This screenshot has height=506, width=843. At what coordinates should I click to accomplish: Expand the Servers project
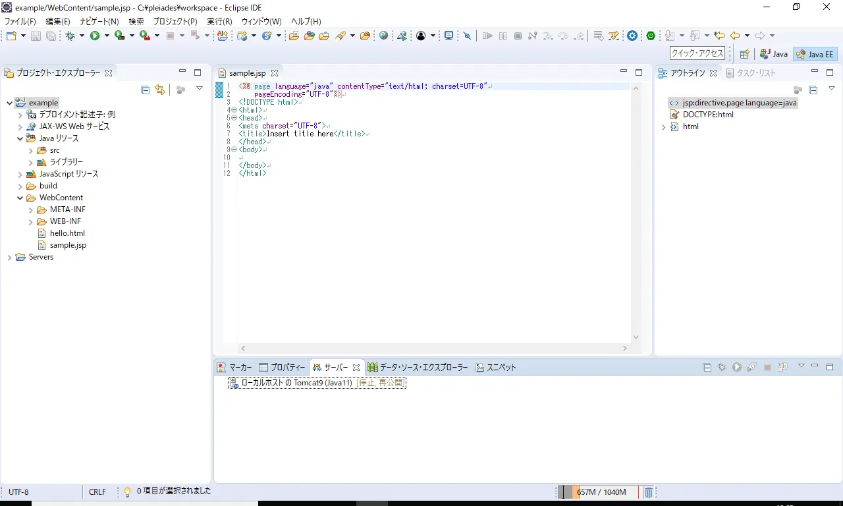pyautogui.click(x=9, y=257)
